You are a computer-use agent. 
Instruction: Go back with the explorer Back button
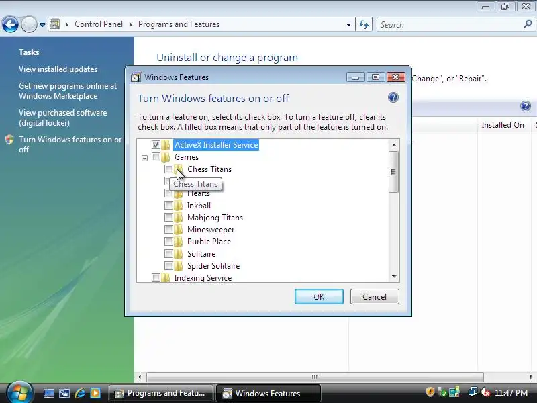[x=10, y=24]
